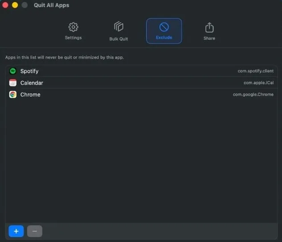The height and width of the screenshot is (242, 282).
Task: Remove an app with the minus button
Action: 35,231
